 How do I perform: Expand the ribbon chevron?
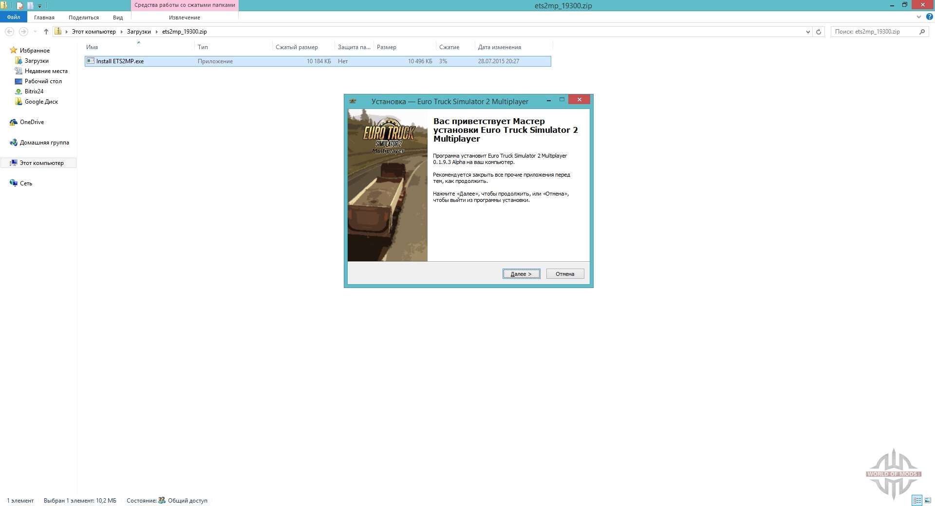point(919,17)
